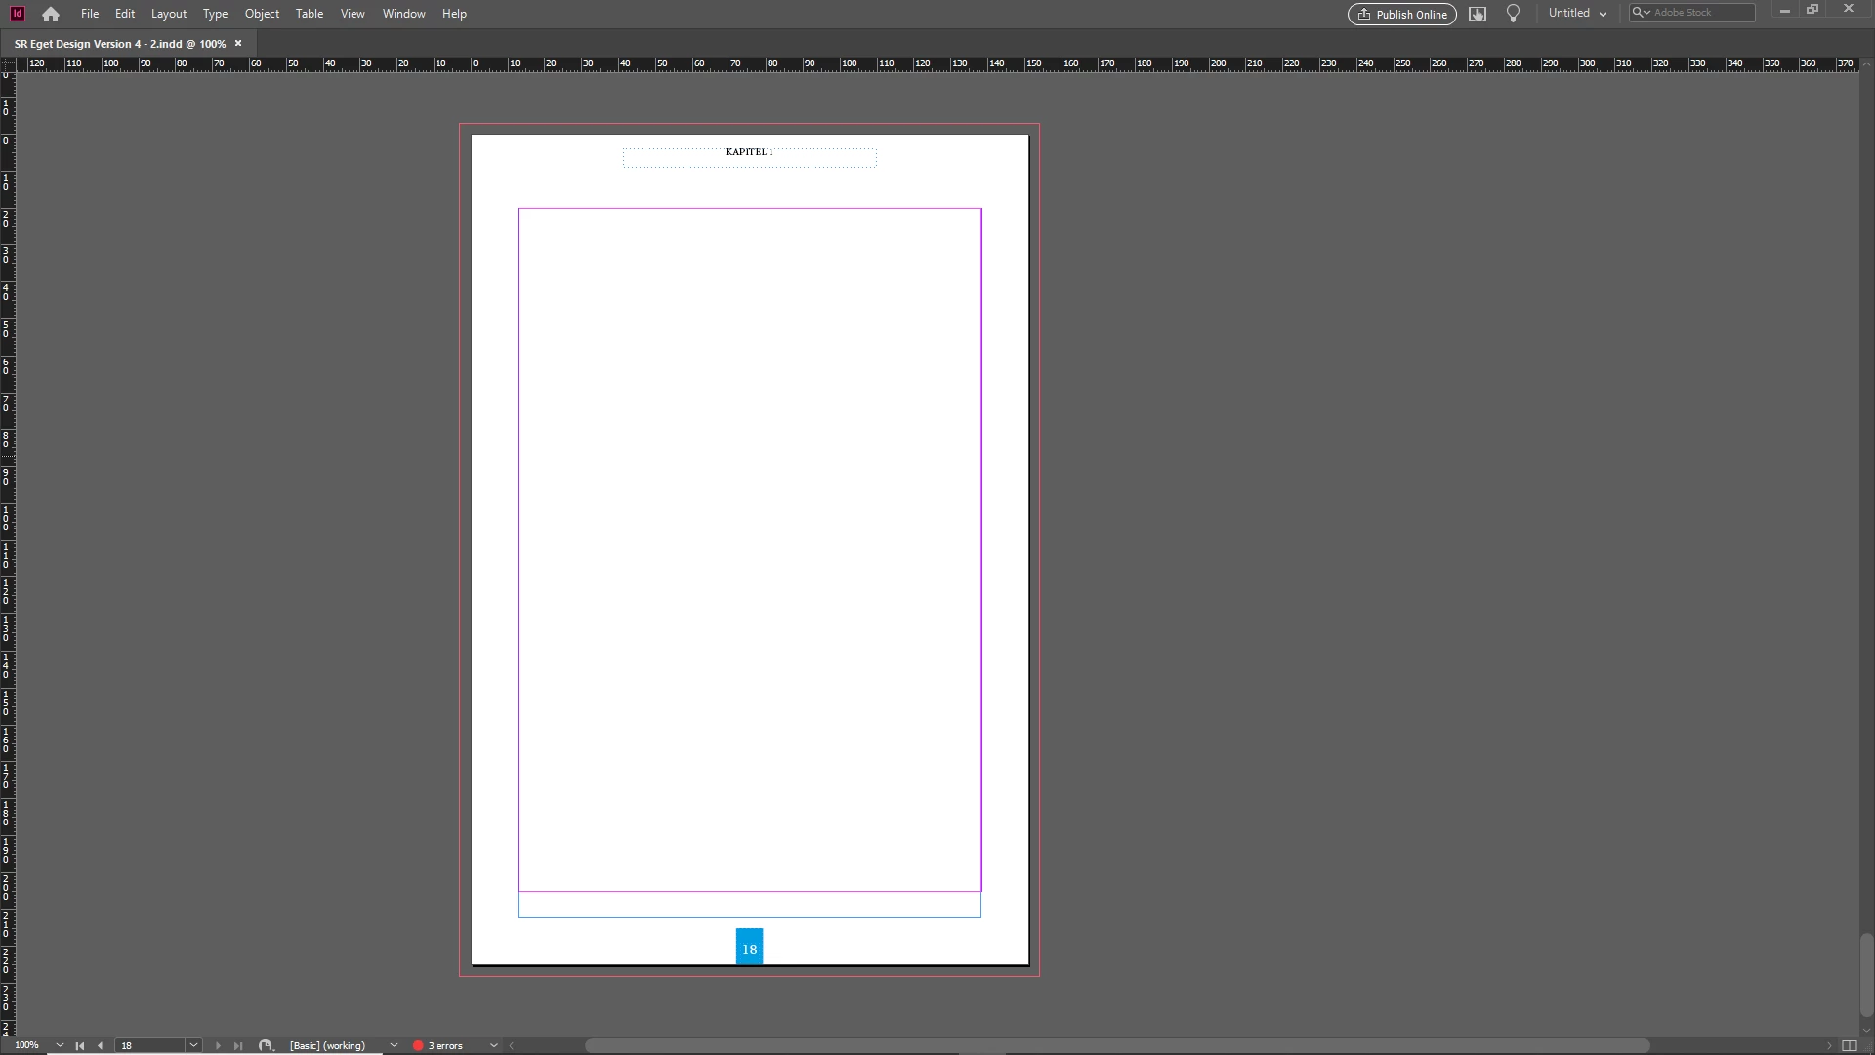Open the touch workspace icon
Image resolution: width=1875 pixels, height=1055 pixels.
click(1478, 14)
